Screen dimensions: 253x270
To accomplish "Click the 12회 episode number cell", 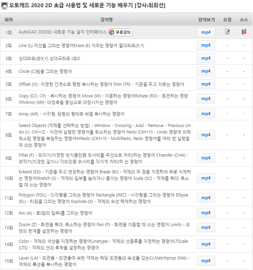I will (9, 213).
